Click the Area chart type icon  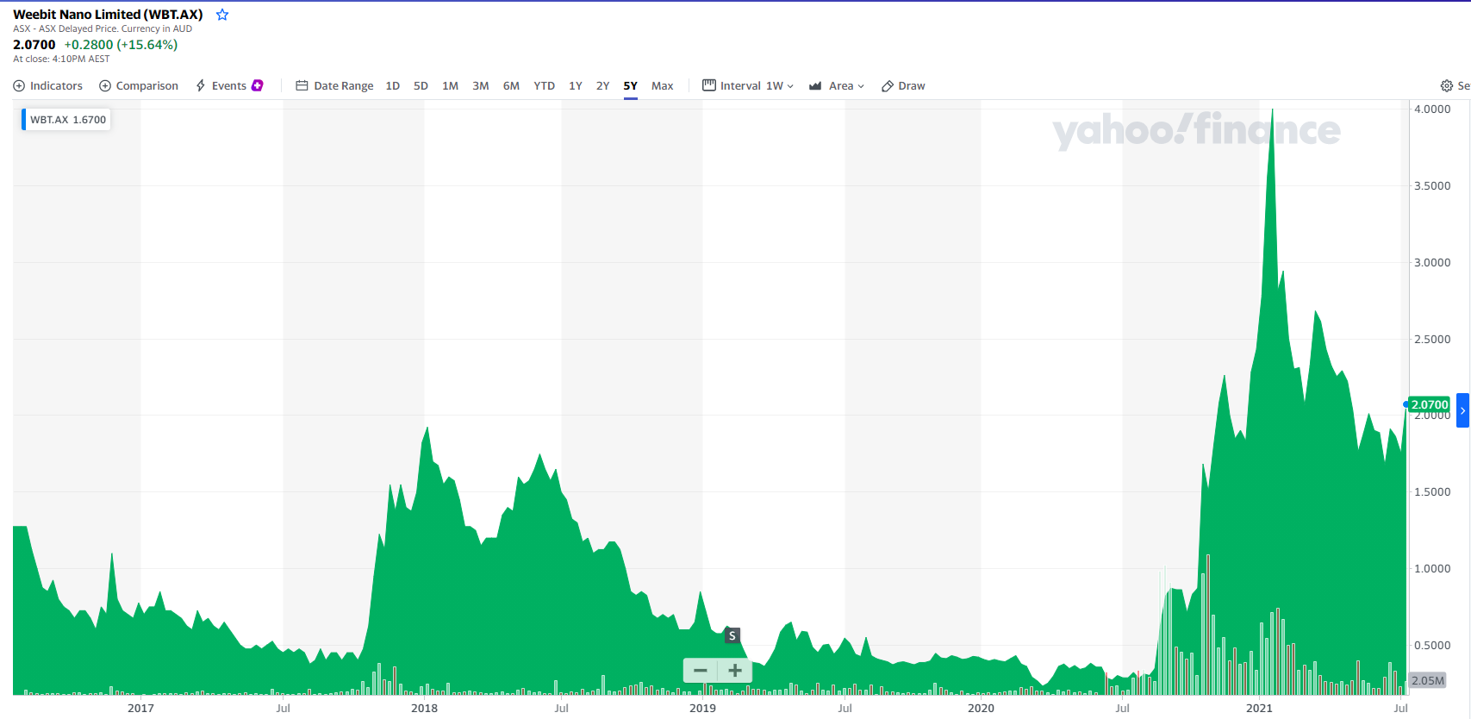[815, 85]
